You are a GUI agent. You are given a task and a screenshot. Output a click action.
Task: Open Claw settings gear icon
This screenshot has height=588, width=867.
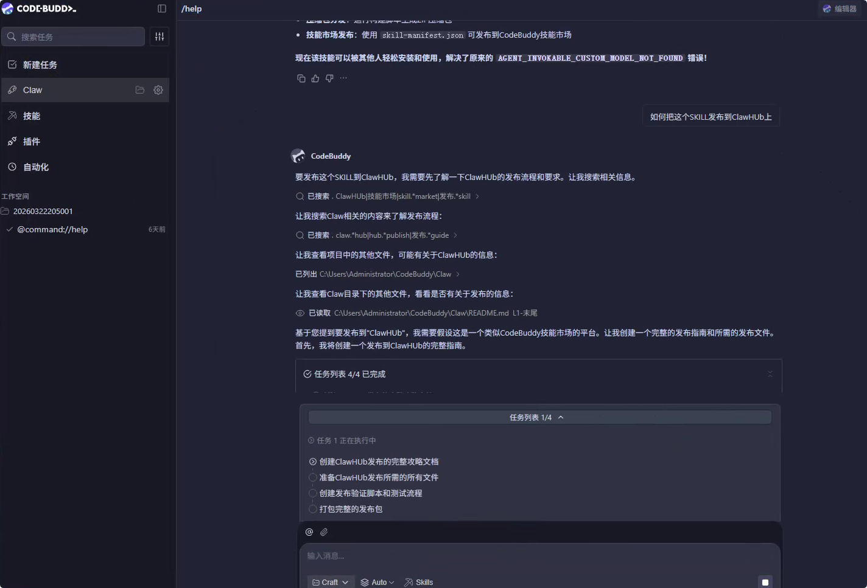point(158,90)
